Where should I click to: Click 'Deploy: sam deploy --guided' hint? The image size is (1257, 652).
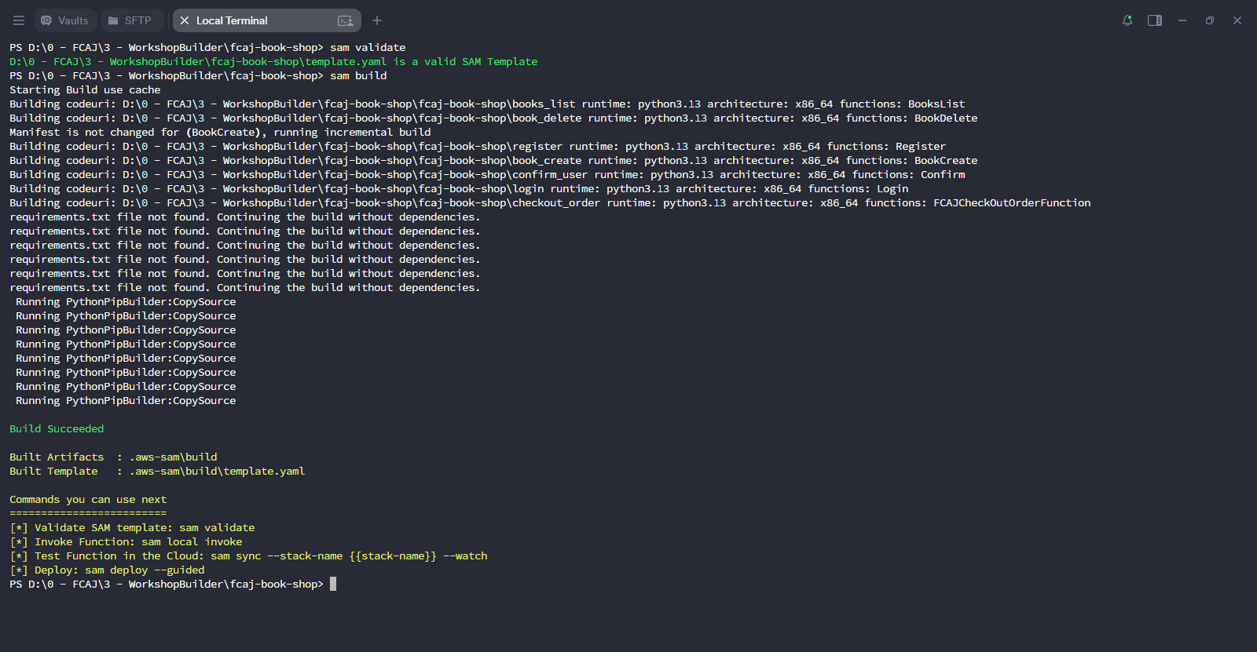click(107, 570)
